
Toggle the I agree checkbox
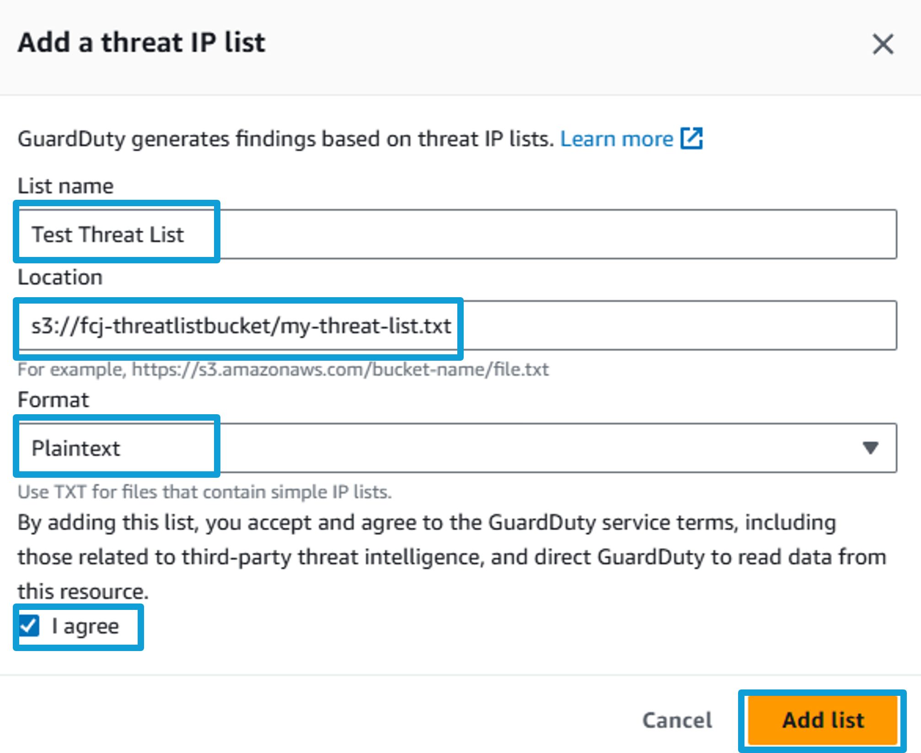29,625
